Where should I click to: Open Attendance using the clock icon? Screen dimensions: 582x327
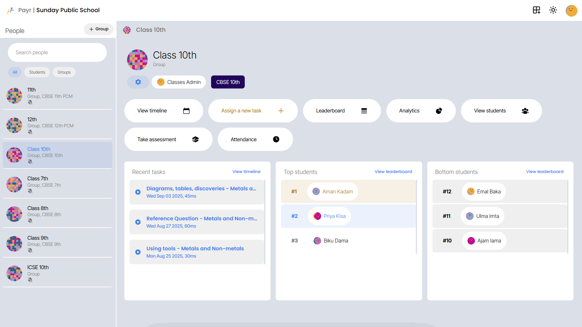[x=276, y=139]
